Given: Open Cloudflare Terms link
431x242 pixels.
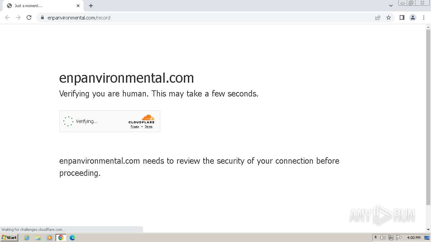Looking at the screenshot, I should (x=148, y=127).
